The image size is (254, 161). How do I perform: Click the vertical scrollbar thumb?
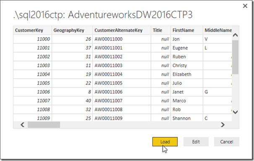[x=235, y=57]
